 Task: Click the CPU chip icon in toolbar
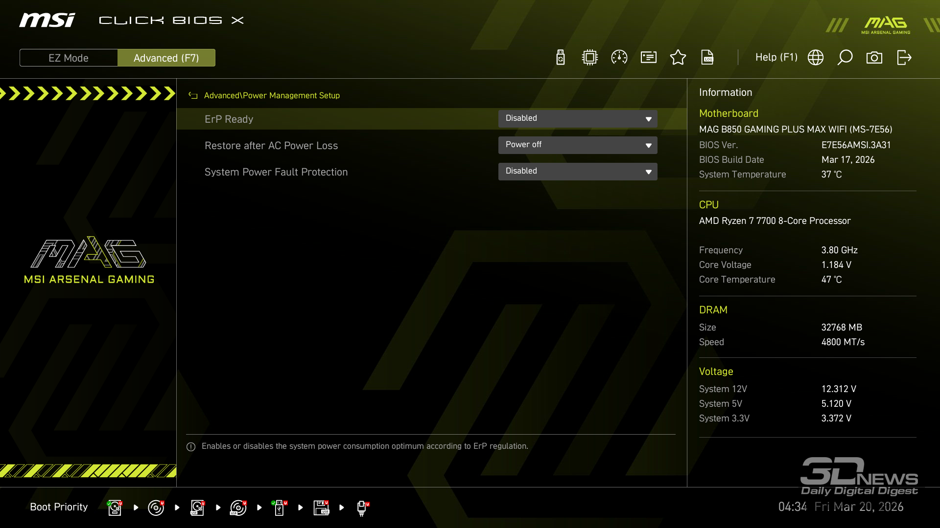pos(590,58)
